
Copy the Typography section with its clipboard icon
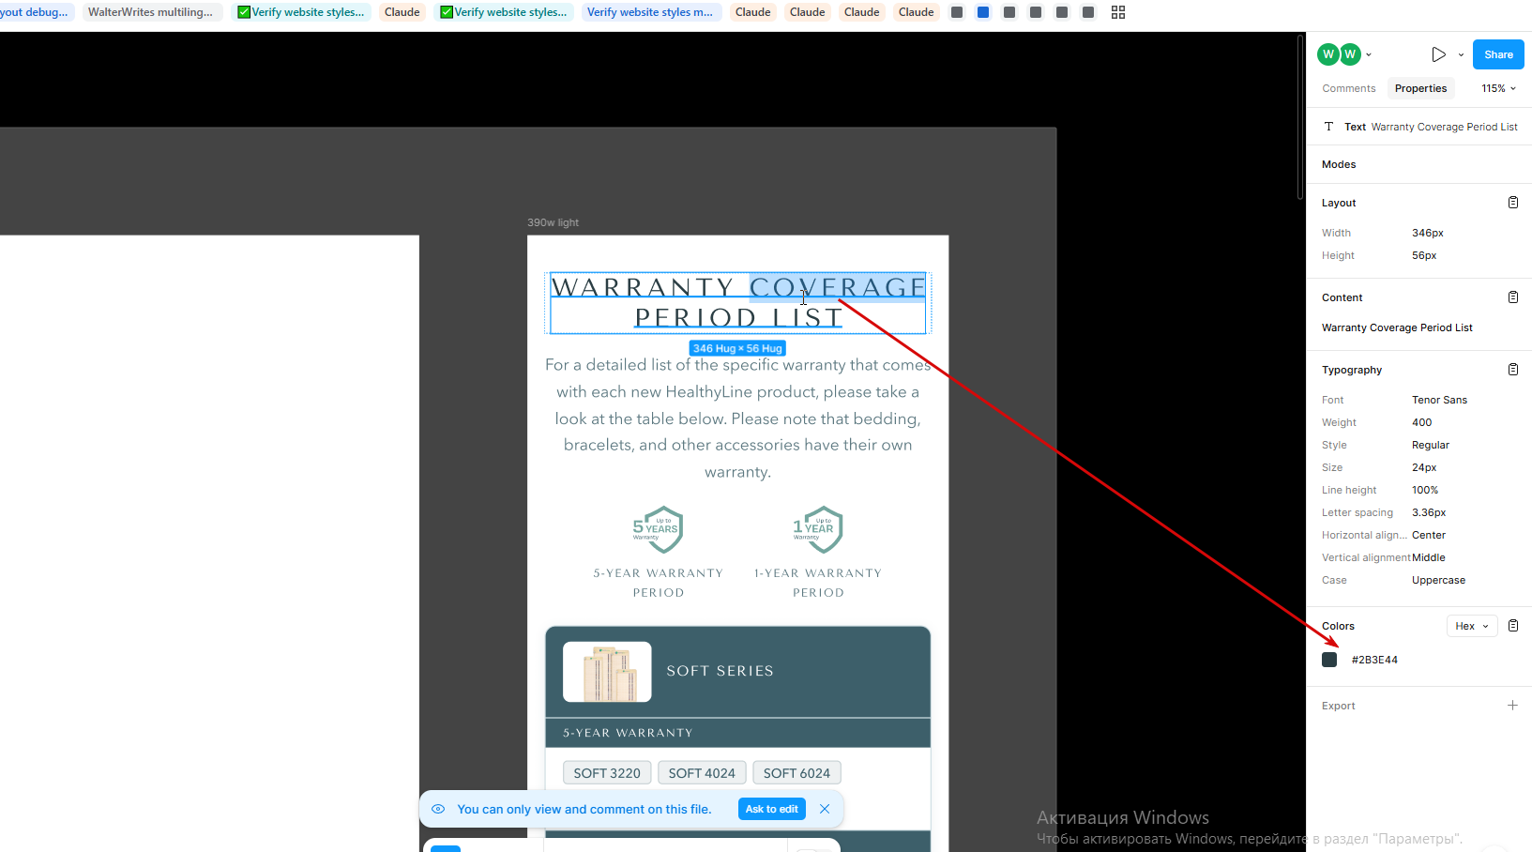point(1513,370)
